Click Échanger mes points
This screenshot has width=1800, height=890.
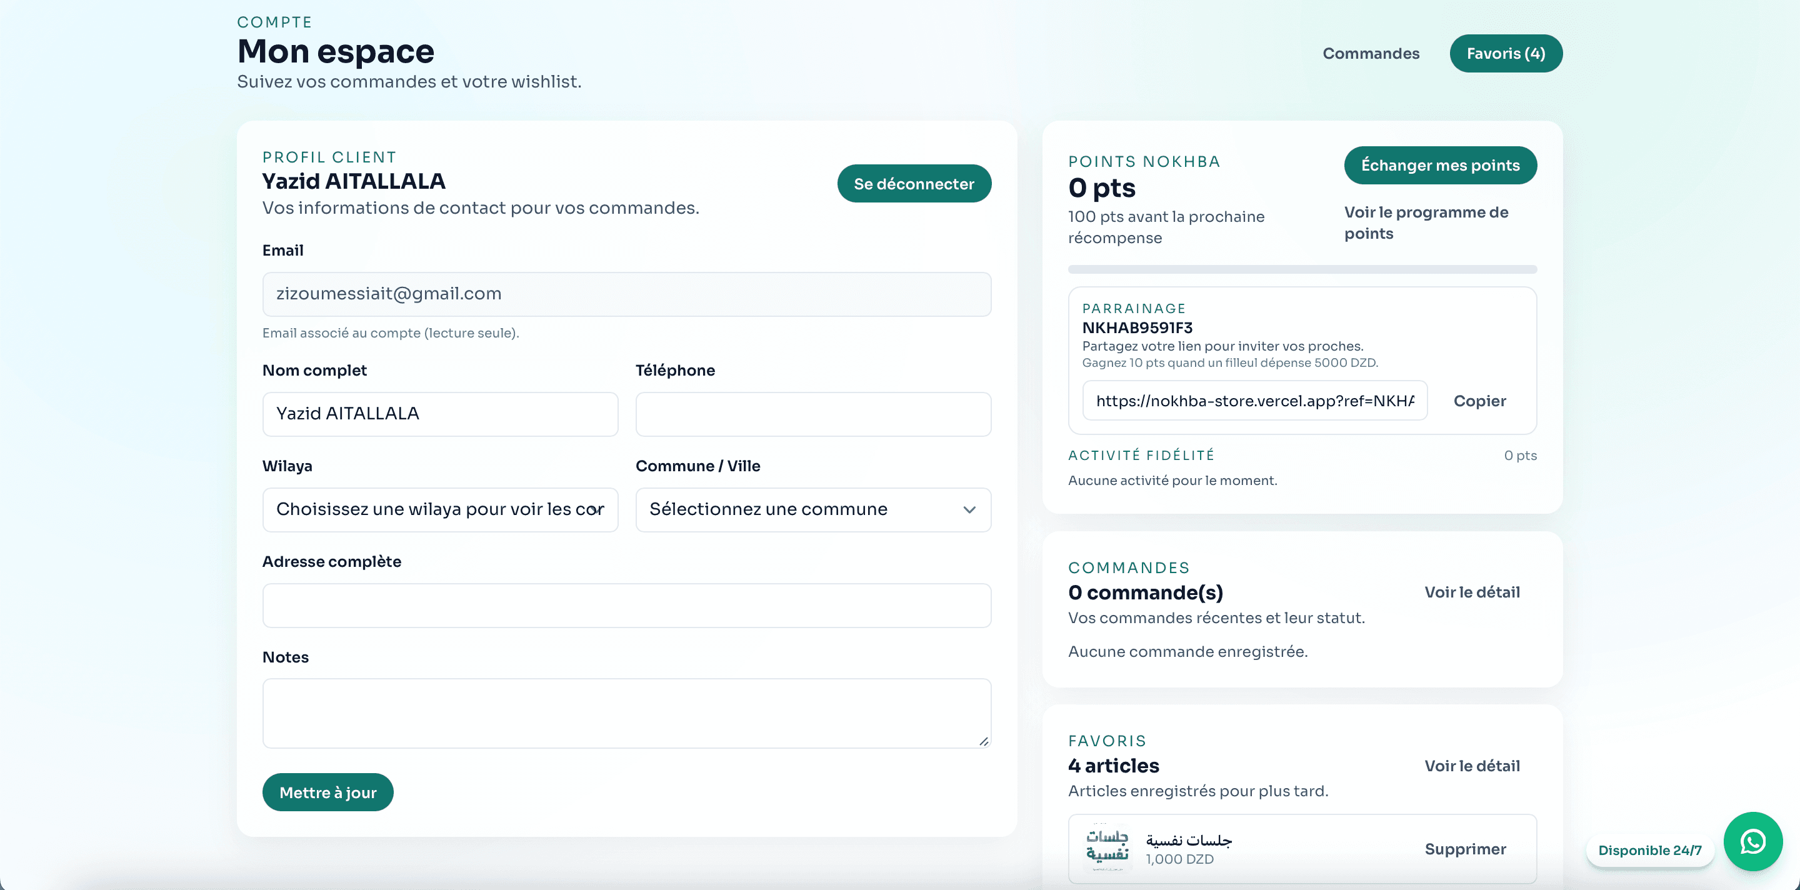[1440, 165]
